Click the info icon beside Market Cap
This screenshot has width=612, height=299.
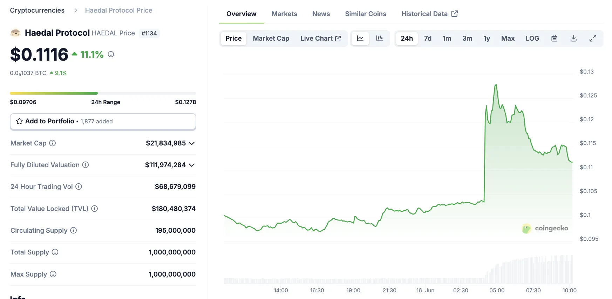click(x=53, y=143)
